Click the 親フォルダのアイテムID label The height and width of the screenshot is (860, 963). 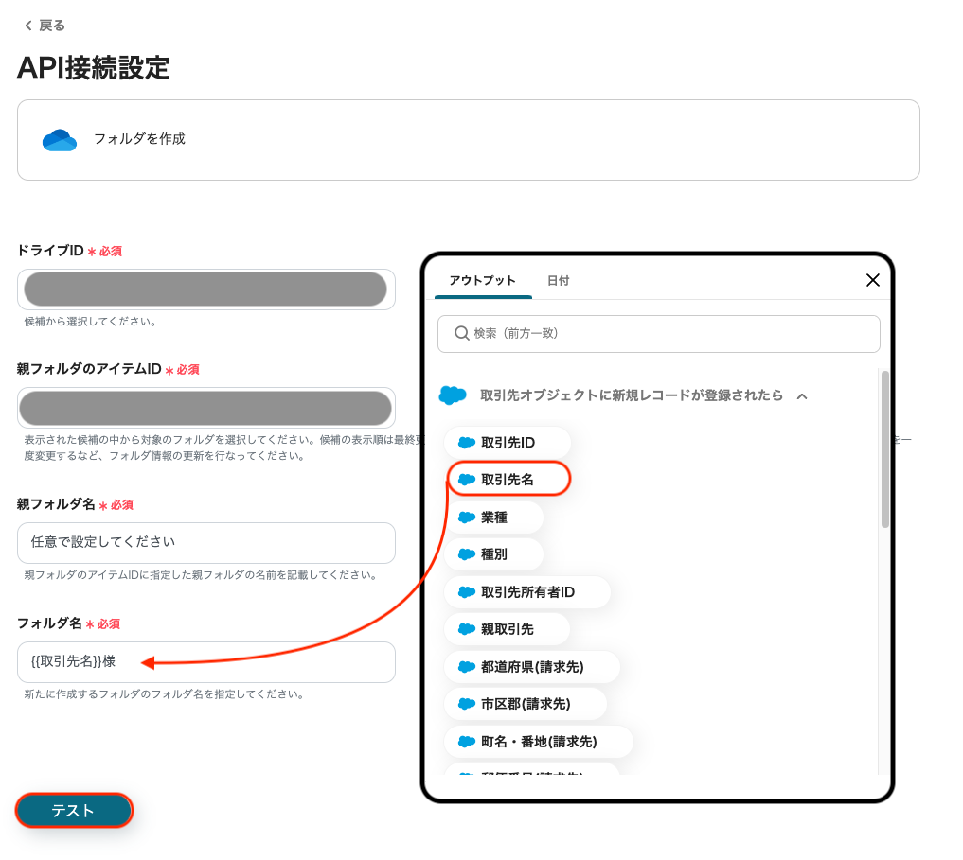(89, 369)
